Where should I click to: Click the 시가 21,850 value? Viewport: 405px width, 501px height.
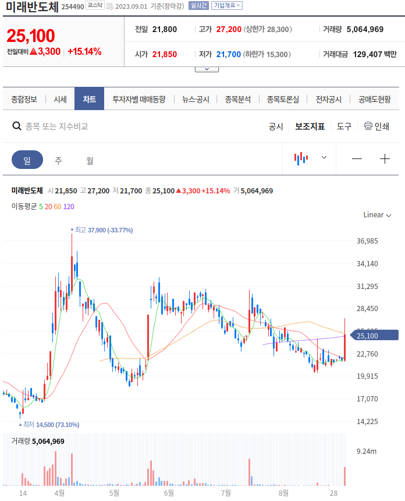coord(164,54)
